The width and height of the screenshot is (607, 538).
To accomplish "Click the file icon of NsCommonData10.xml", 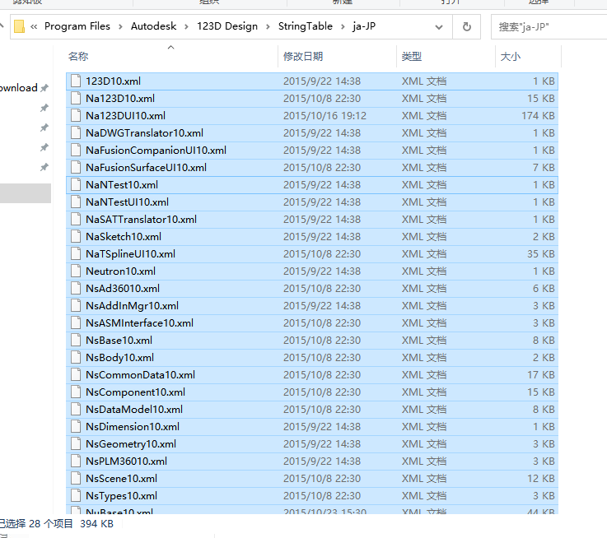I will coord(76,375).
